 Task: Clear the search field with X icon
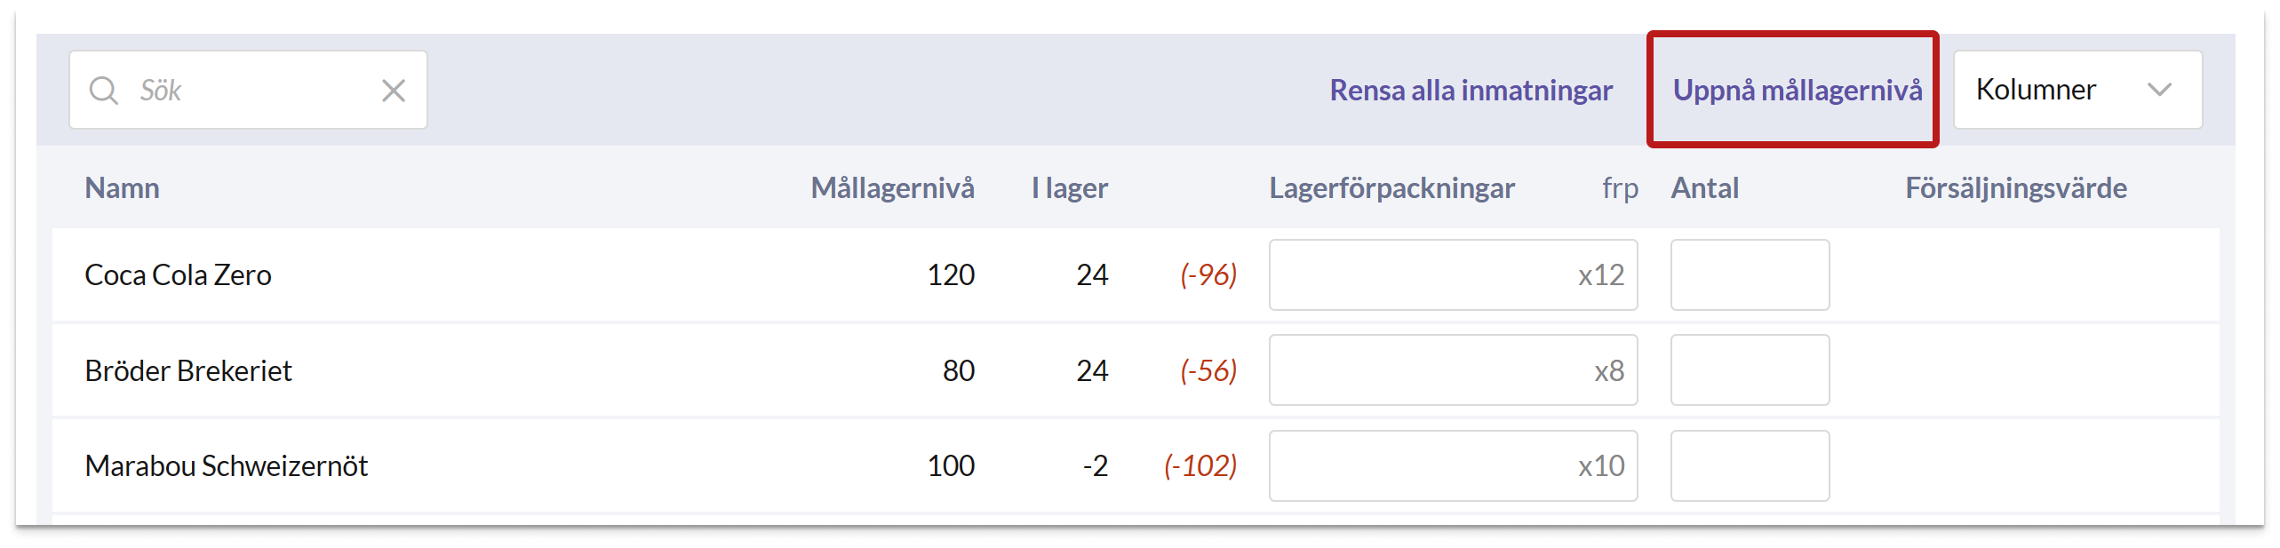pos(394,90)
